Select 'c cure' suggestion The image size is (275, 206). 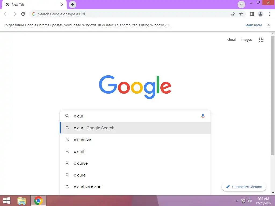(x=135, y=175)
